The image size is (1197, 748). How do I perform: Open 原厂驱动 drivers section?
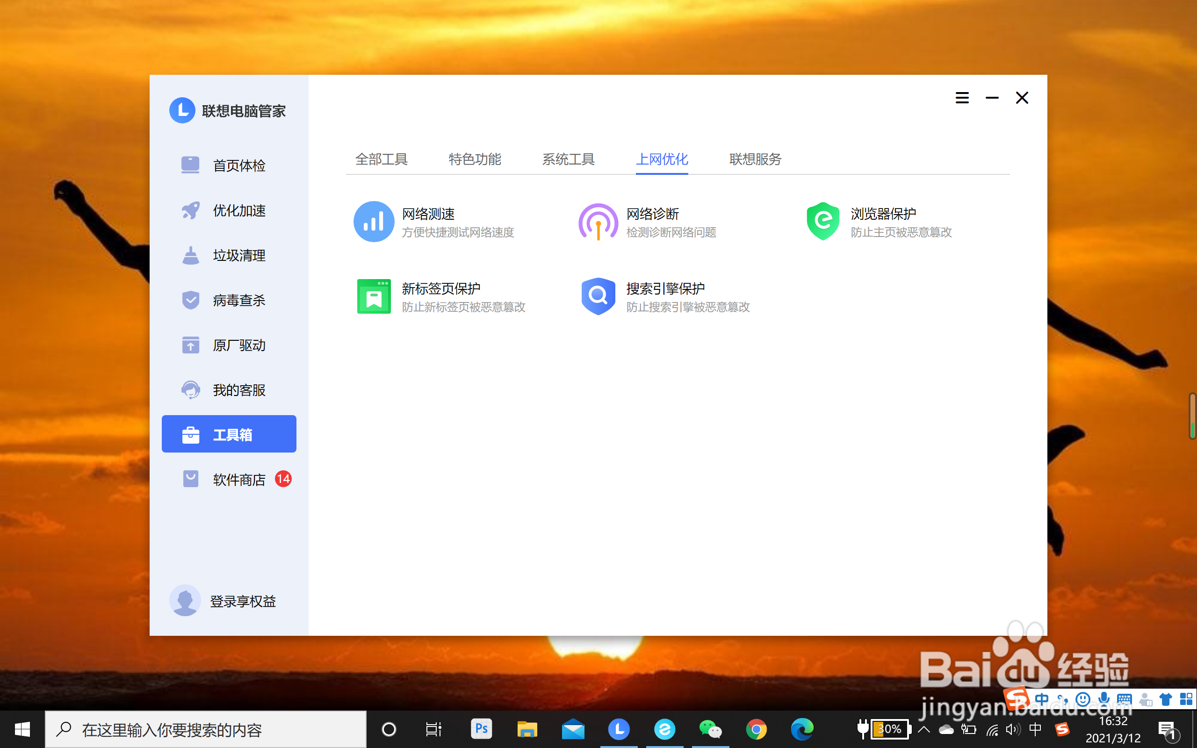click(238, 345)
